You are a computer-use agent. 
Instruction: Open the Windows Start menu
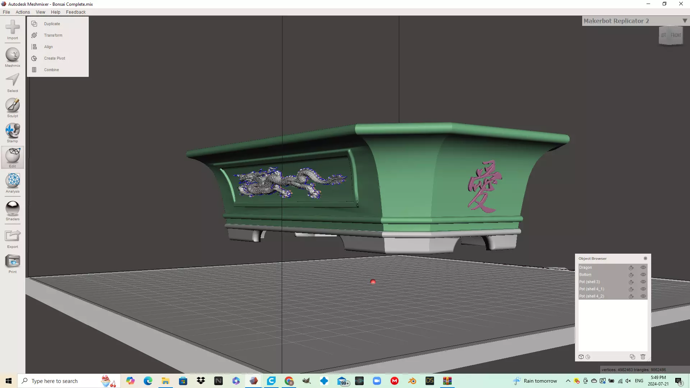9,381
